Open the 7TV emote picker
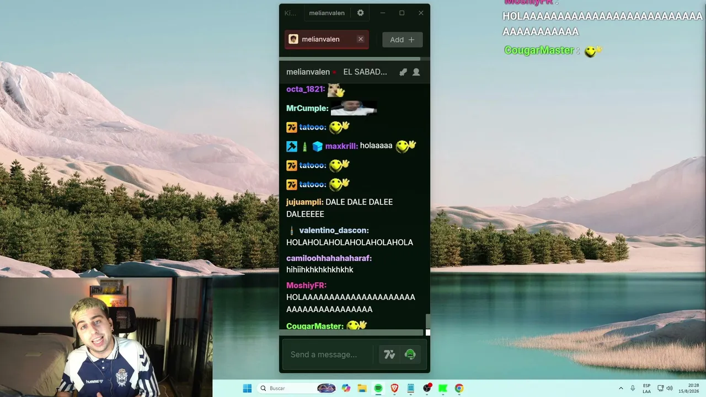The width and height of the screenshot is (706, 397). click(x=389, y=355)
